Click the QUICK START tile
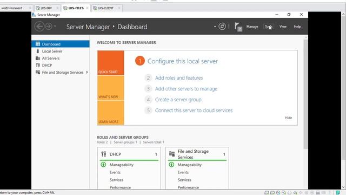Screen dimensions: 346x195 [x=110, y=63]
